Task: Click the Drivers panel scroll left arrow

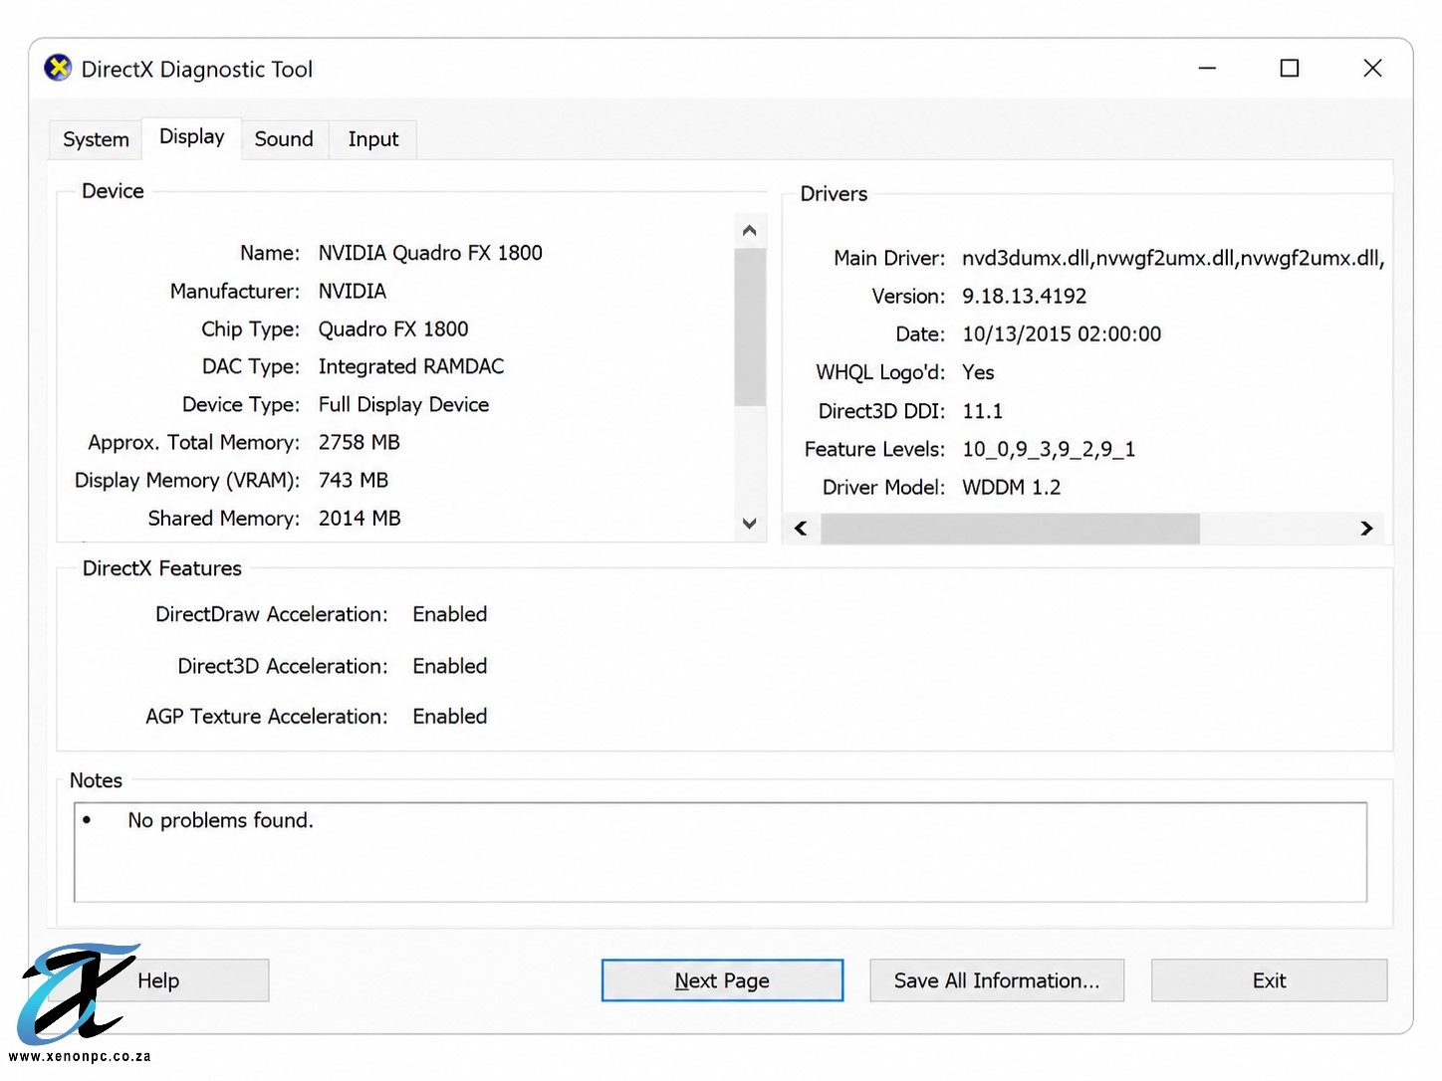Action: [801, 529]
